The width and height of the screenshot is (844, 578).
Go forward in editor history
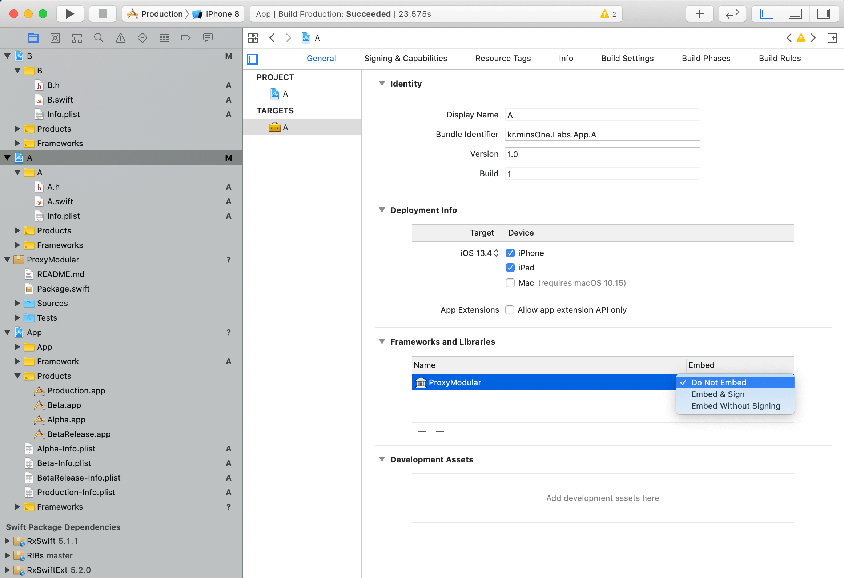289,38
